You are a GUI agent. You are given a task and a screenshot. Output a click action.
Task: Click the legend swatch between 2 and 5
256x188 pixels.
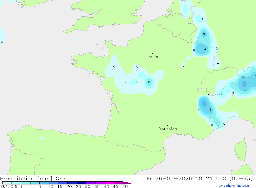pos(35,183)
